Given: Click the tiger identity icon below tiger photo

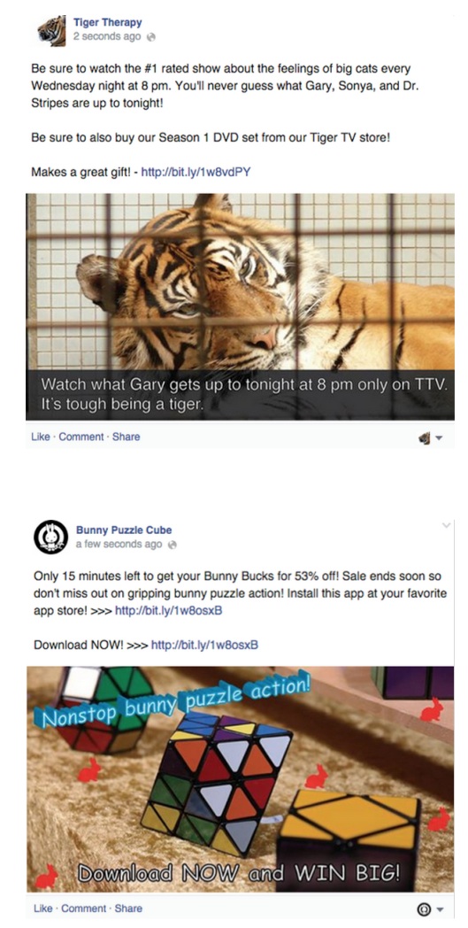Looking at the screenshot, I should (x=425, y=438).
